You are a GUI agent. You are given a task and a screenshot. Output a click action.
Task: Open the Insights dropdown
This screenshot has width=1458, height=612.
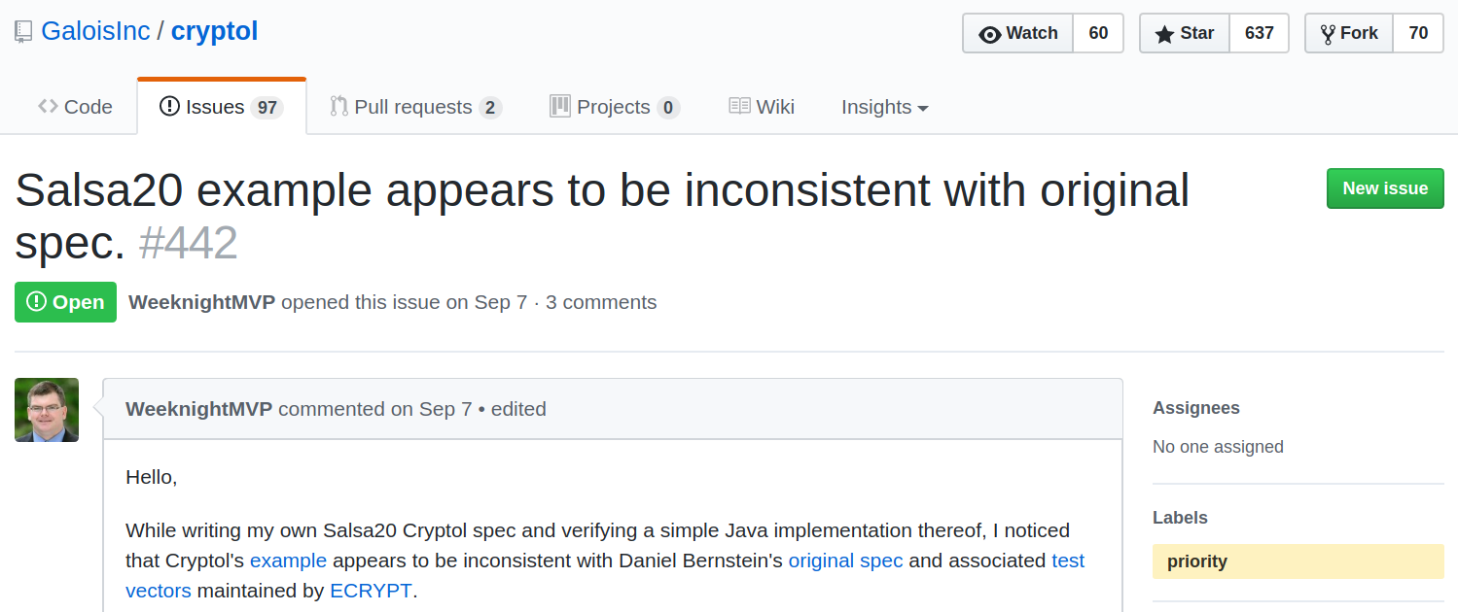pos(883,107)
